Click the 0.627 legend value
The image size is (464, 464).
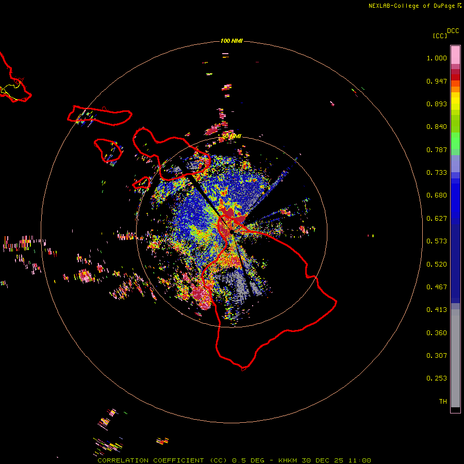point(437,219)
